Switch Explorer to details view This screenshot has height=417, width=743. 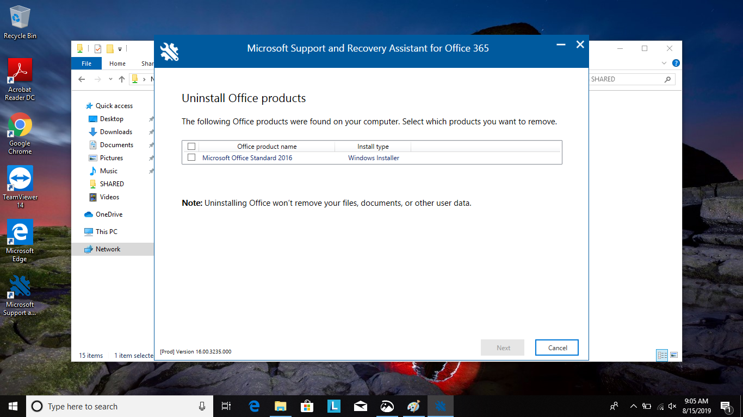[x=662, y=355]
